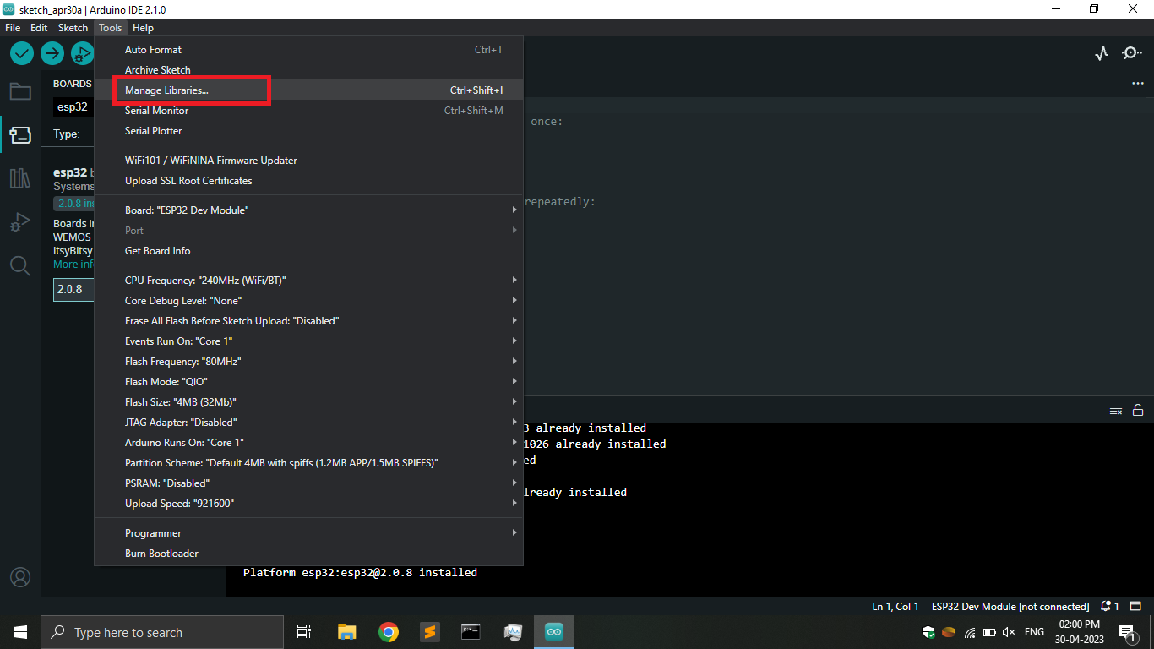The height and width of the screenshot is (649, 1154).
Task: Click the taskbar search field
Action: point(161,631)
